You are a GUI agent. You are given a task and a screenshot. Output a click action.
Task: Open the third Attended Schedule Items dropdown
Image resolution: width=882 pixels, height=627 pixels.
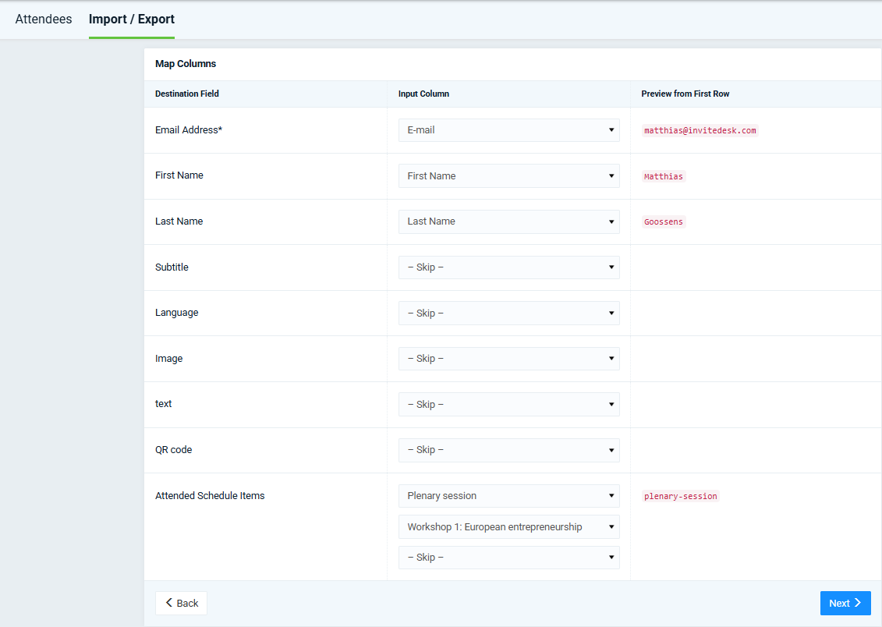point(508,558)
